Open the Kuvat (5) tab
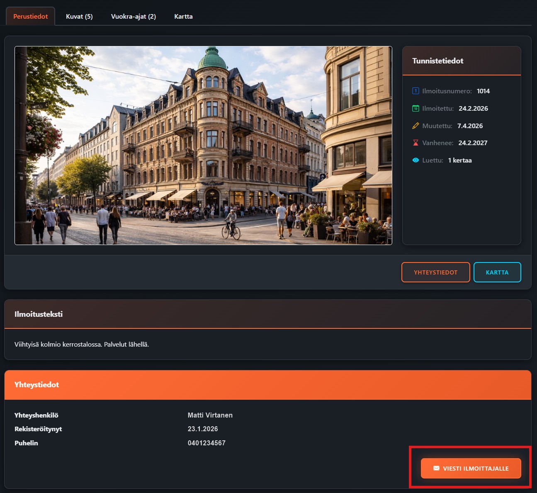This screenshot has height=493, width=537. pyautogui.click(x=79, y=17)
